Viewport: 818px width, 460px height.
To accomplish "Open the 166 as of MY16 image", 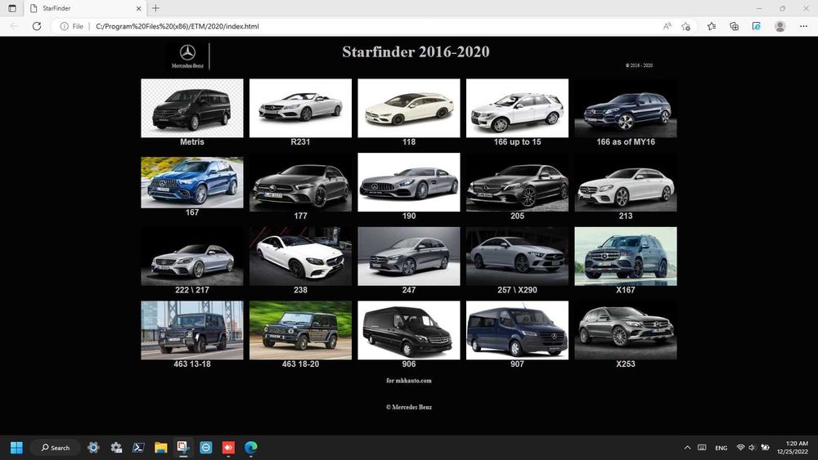I will [626, 108].
